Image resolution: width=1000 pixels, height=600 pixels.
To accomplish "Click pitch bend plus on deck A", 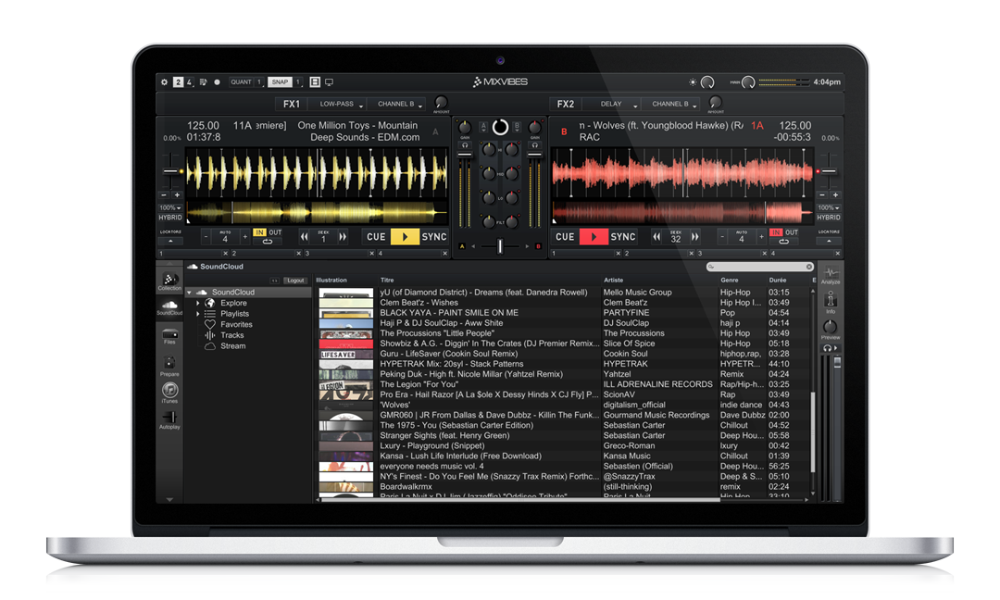I will [x=177, y=195].
